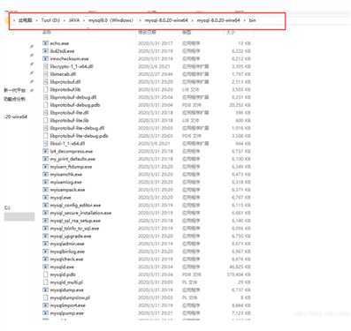Open JAVA folder breadcrumb segment
This screenshot has height=331, width=351.
[74, 20]
